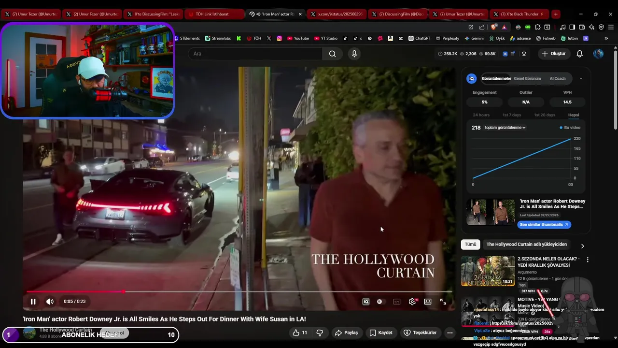
Task: Select the Hepsi time range
Action: 574,115
